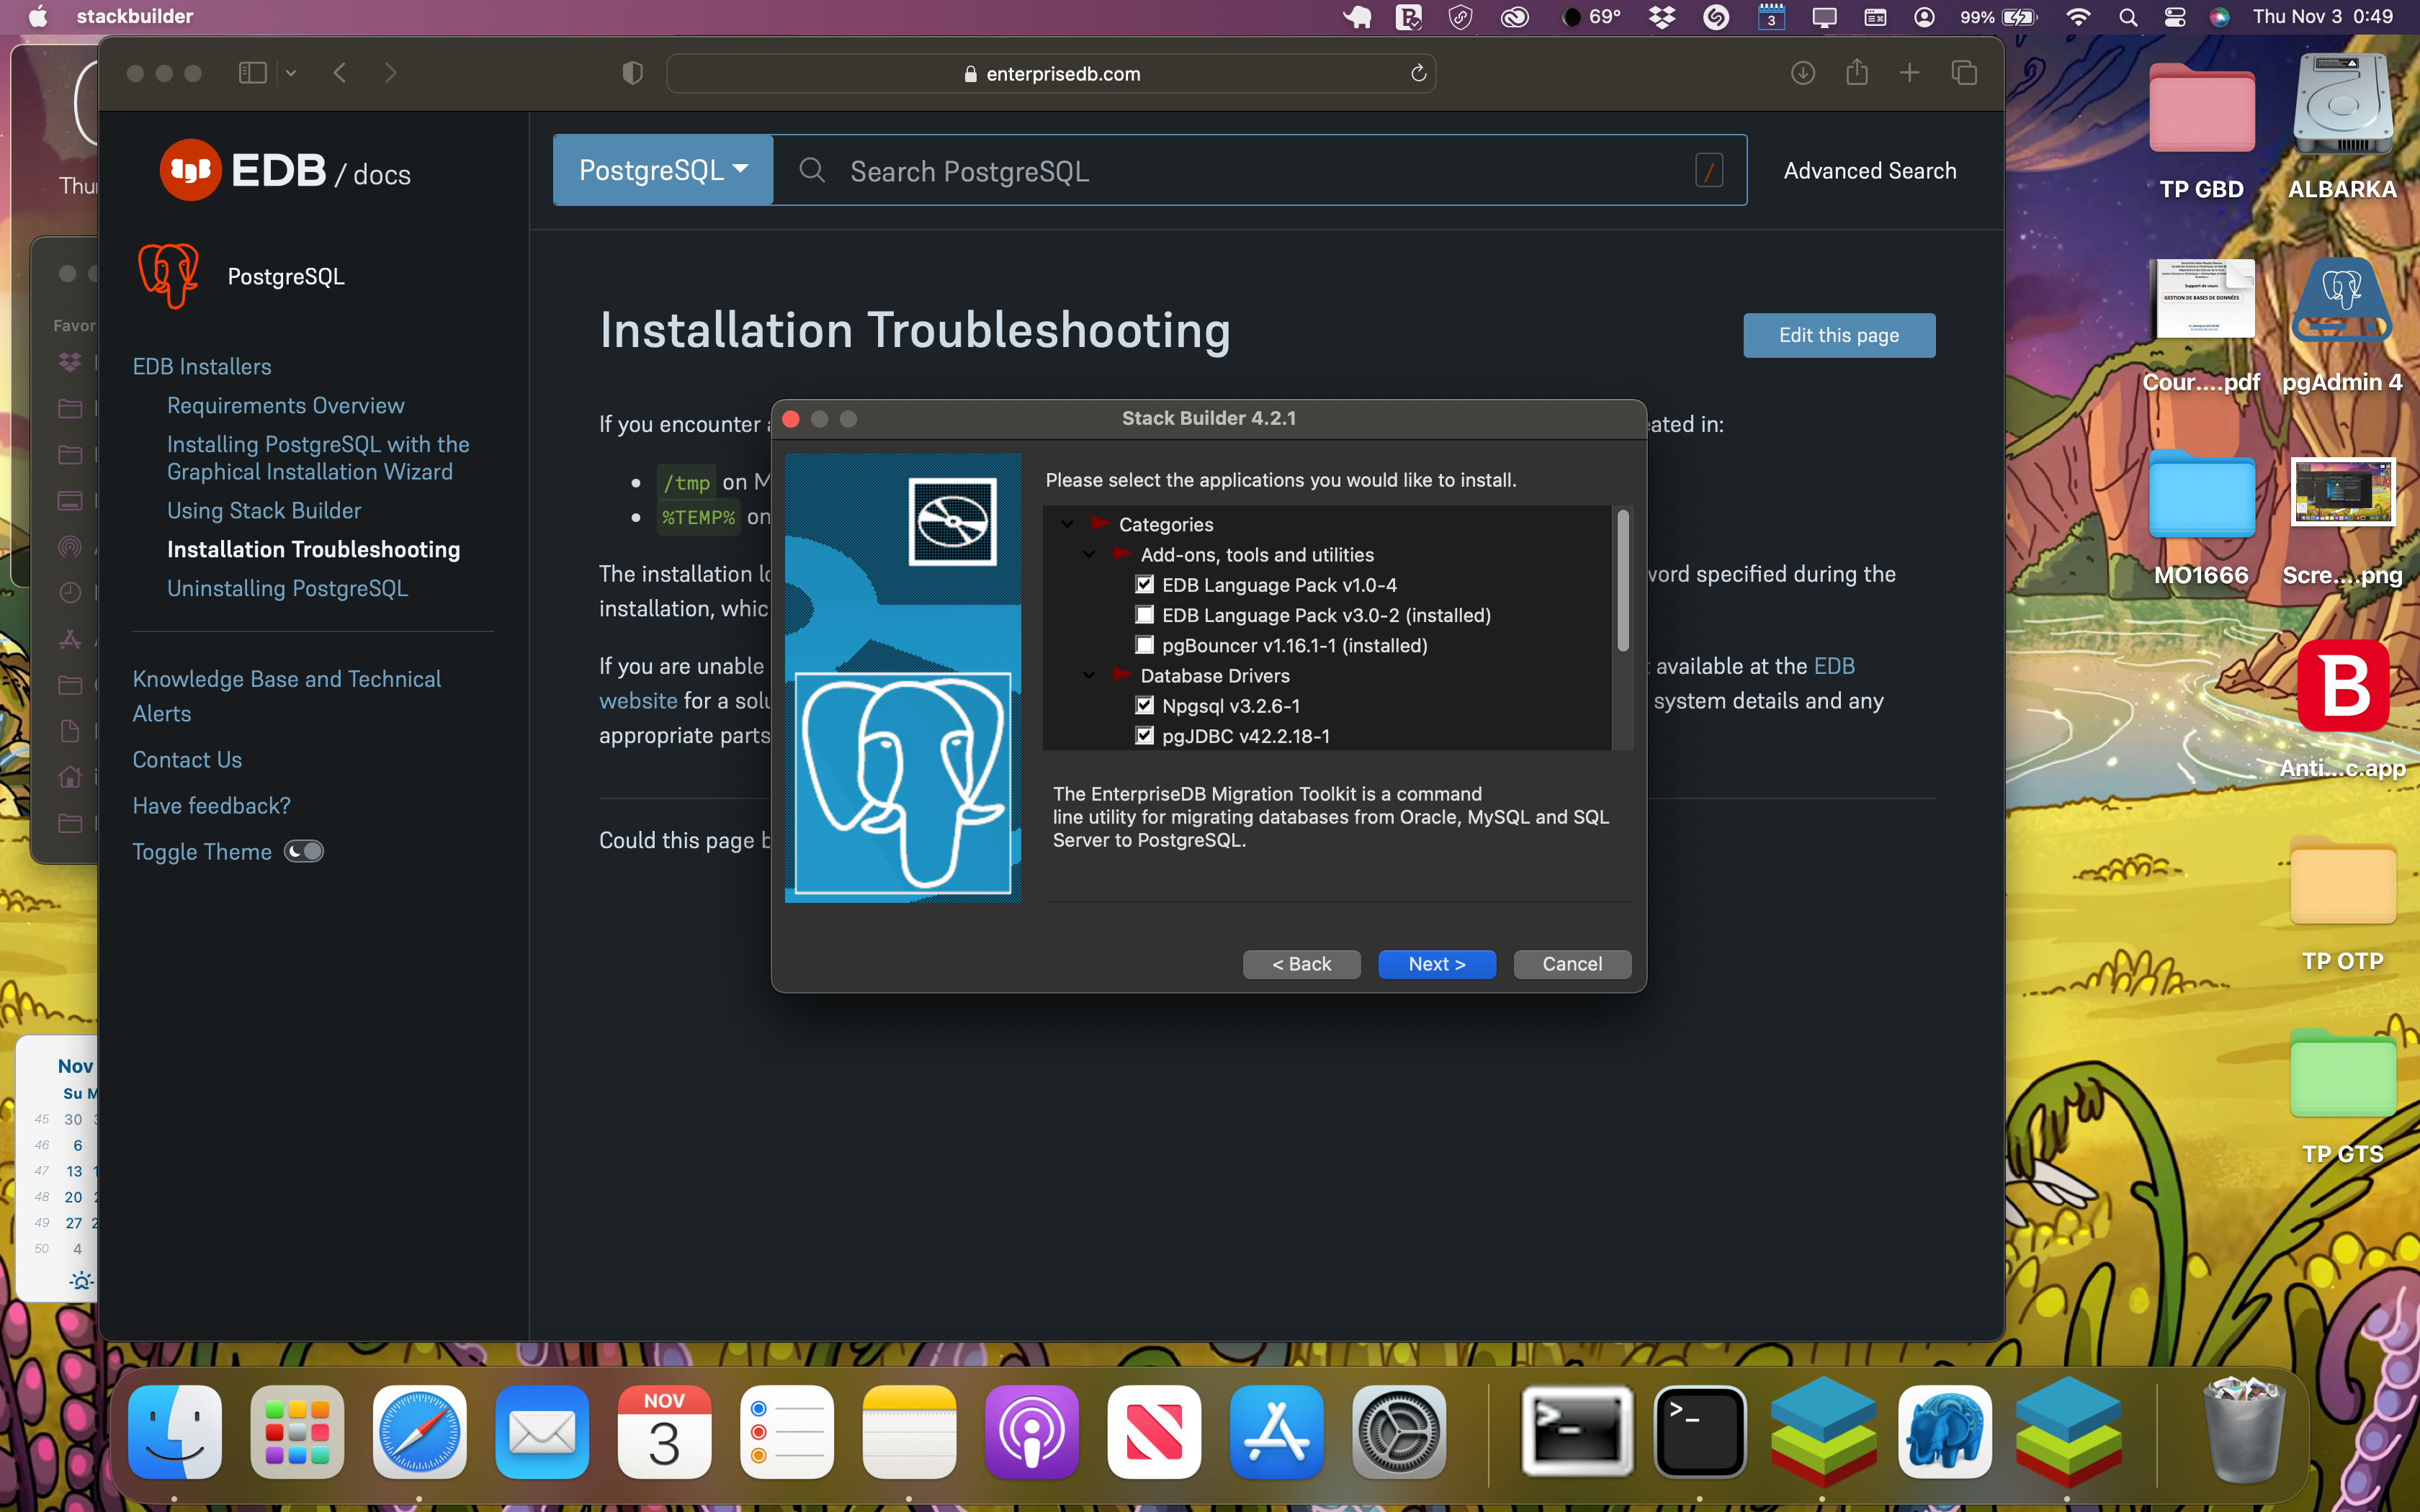
Task: Open Spotlight search in menu bar
Action: [x=2128, y=17]
